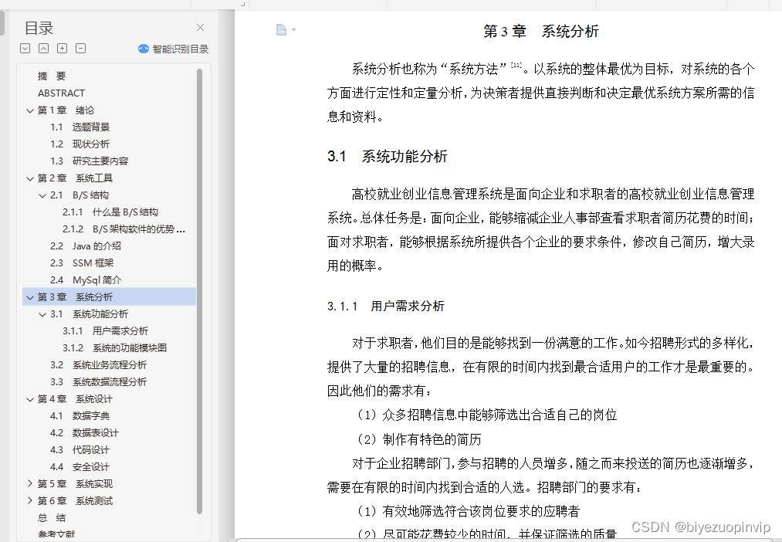
Task: Click the plus icon to raise heading level
Action: click(x=63, y=49)
